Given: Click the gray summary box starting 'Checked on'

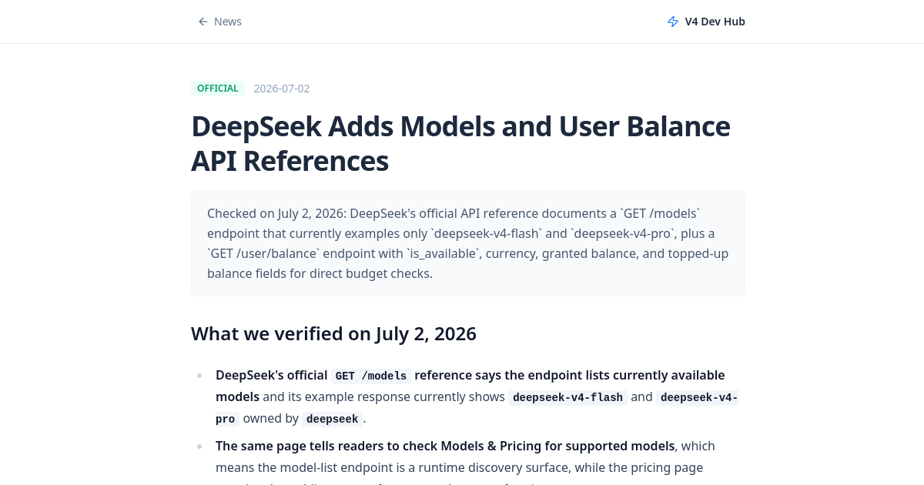Looking at the screenshot, I should [x=468, y=243].
